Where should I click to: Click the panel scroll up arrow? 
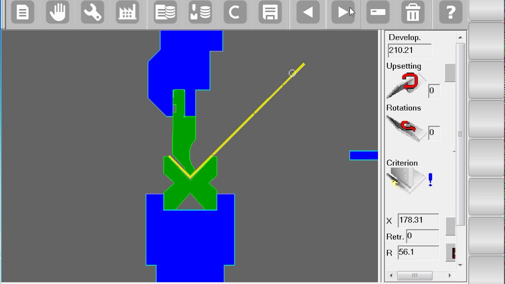pyautogui.click(x=460, y=37)
